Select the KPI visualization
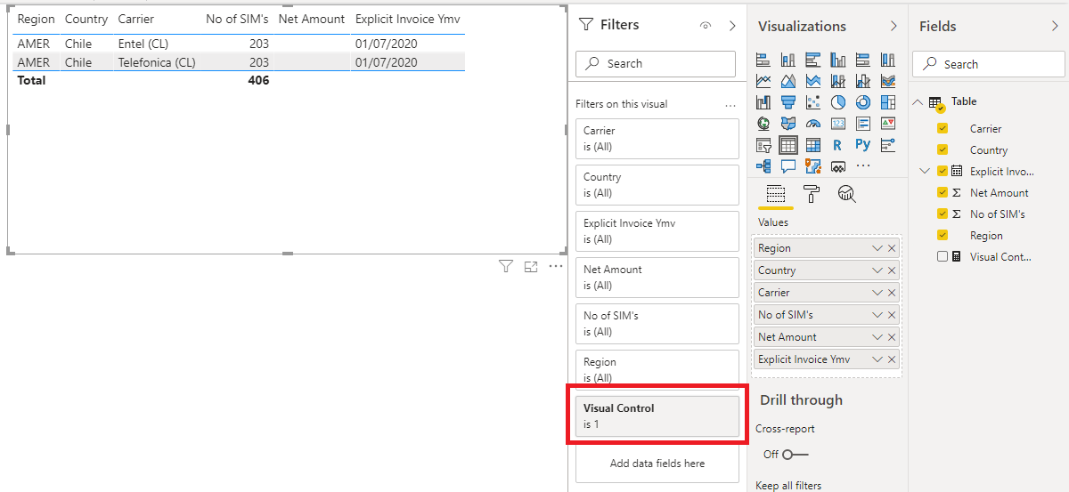The image size is (1069, 492). tap(888, 124)
